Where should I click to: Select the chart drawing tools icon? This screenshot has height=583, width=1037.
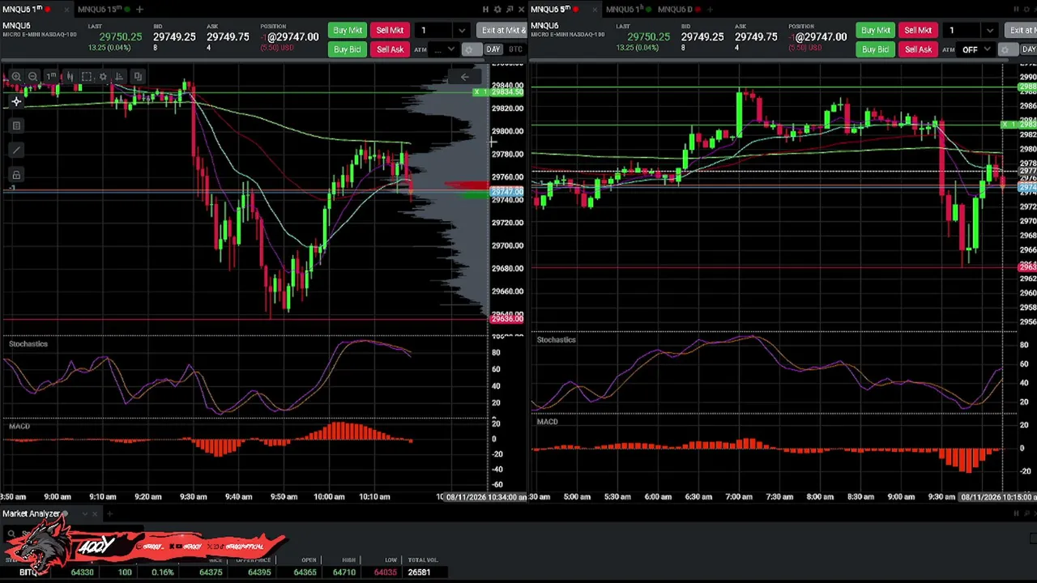pyautogui.click(x=87, y=76)
